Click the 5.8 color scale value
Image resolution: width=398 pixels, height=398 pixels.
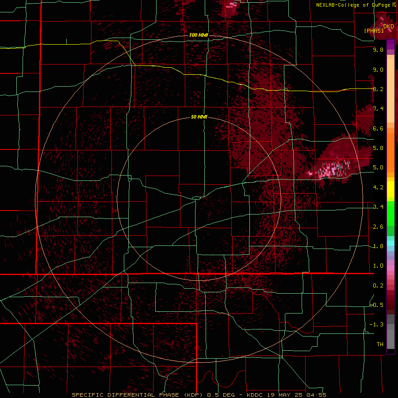[378, 148]
